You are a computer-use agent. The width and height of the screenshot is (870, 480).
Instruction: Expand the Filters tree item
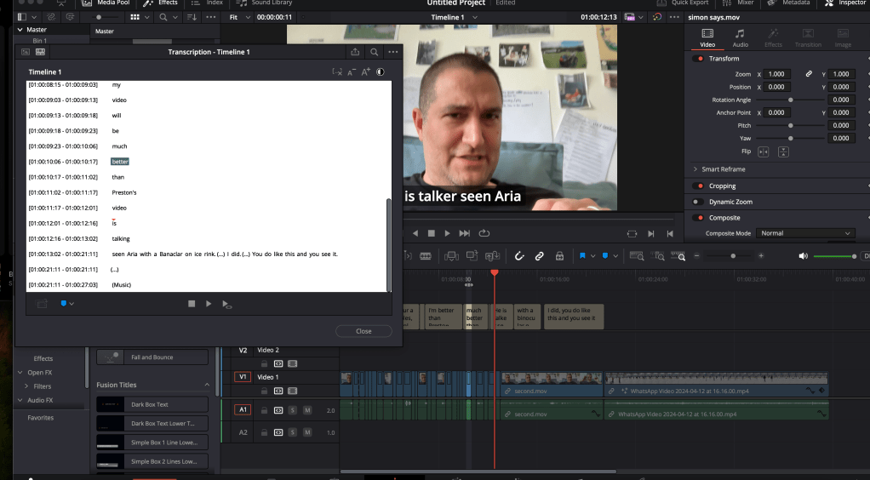26,386
